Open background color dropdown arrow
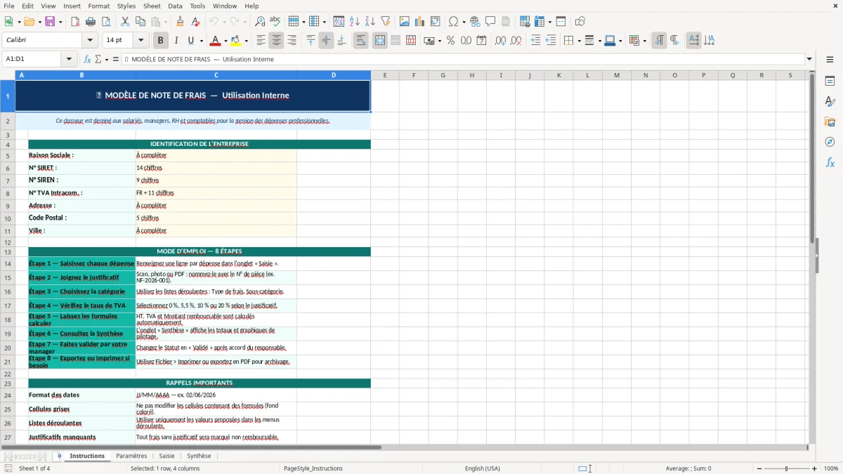 tap(246, 41)
